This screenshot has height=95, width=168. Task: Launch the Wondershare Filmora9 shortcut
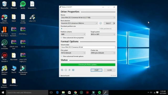tap(23, 70)
